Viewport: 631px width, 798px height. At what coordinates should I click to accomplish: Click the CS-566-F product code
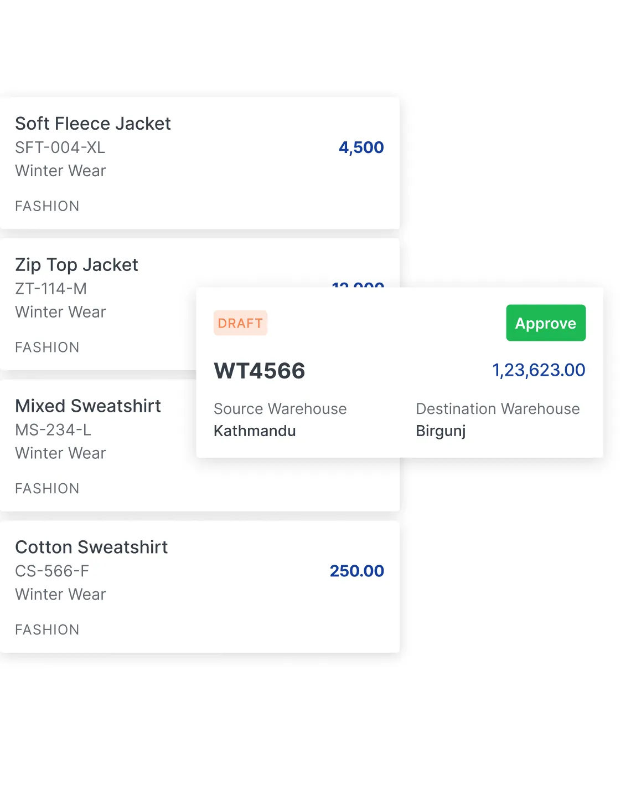click(x=52, y=571)
